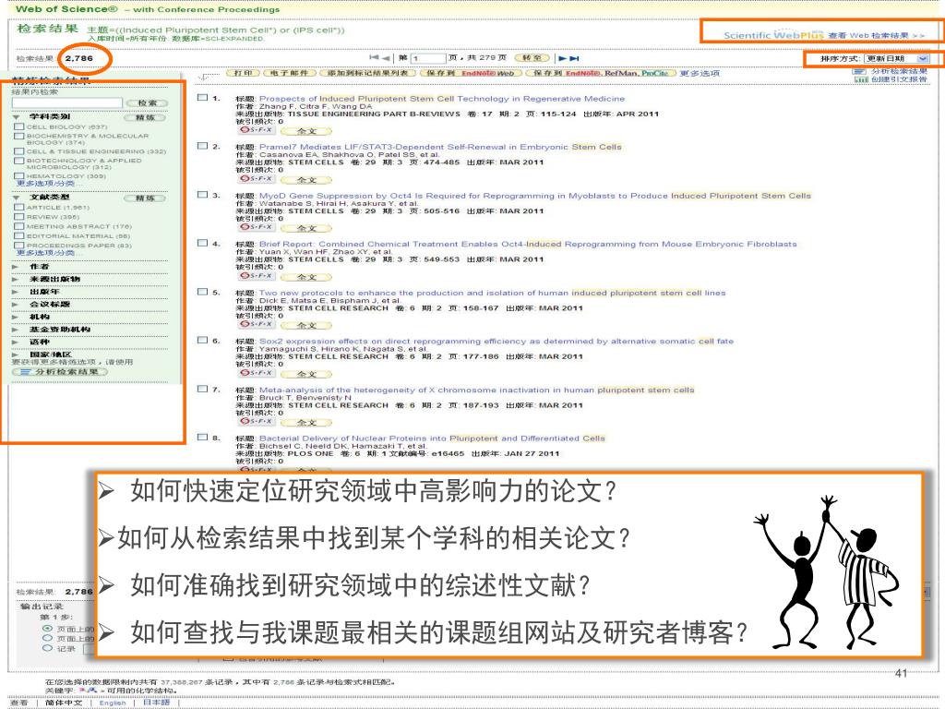Expand the 语种 refine section

click(x=16, y=342)
